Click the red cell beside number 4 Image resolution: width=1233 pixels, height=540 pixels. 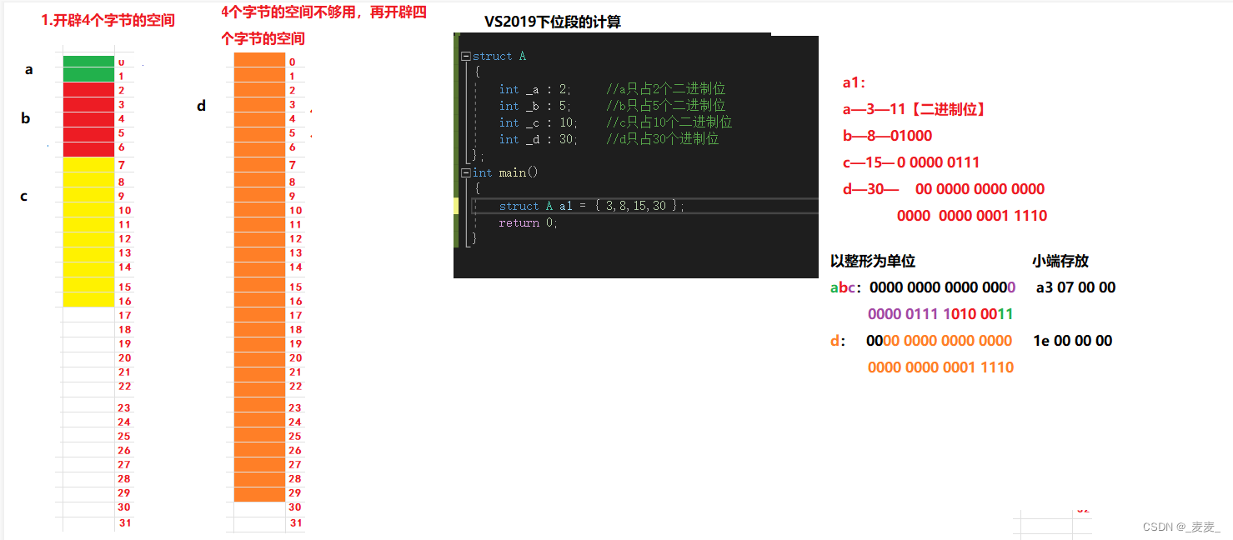[x=88, y=119]
